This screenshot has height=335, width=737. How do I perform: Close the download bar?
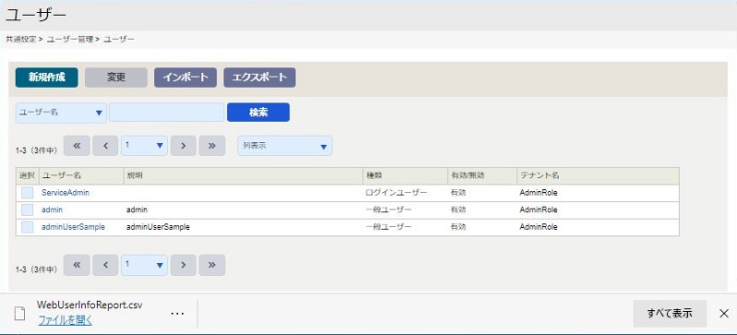point(724,314)
